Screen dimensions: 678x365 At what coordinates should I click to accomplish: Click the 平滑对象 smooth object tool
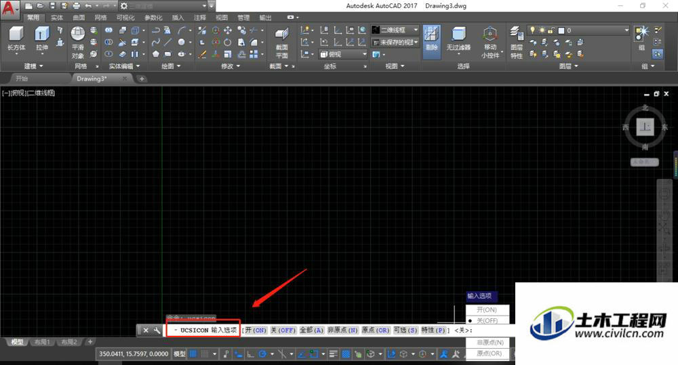[x=78, y=43]
